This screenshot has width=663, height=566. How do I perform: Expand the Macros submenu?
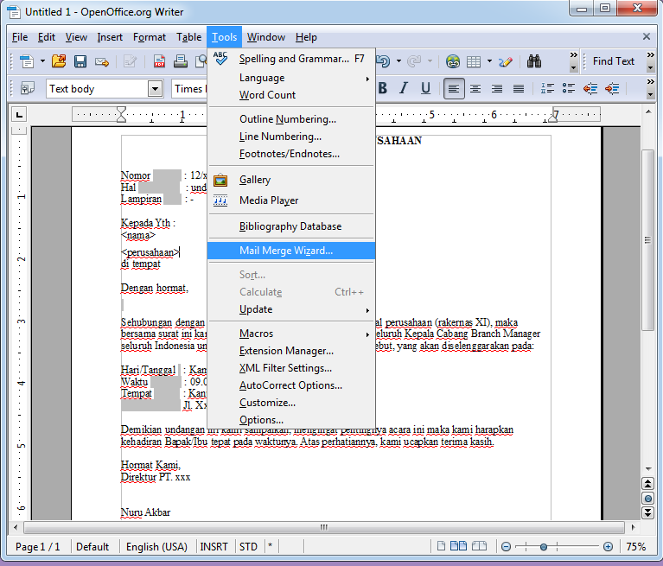[x=291, y=334]
